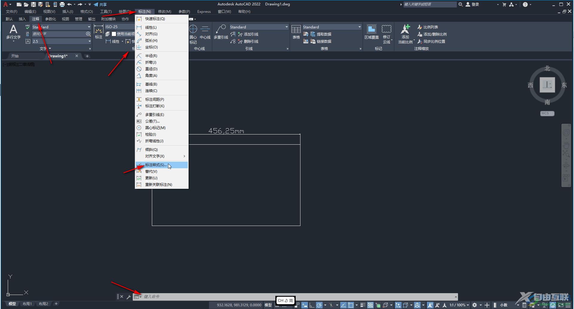The width and height of the screenshot is (574, 309).
Task: Toggle transparency display in status bar
Action: [370, 305]
